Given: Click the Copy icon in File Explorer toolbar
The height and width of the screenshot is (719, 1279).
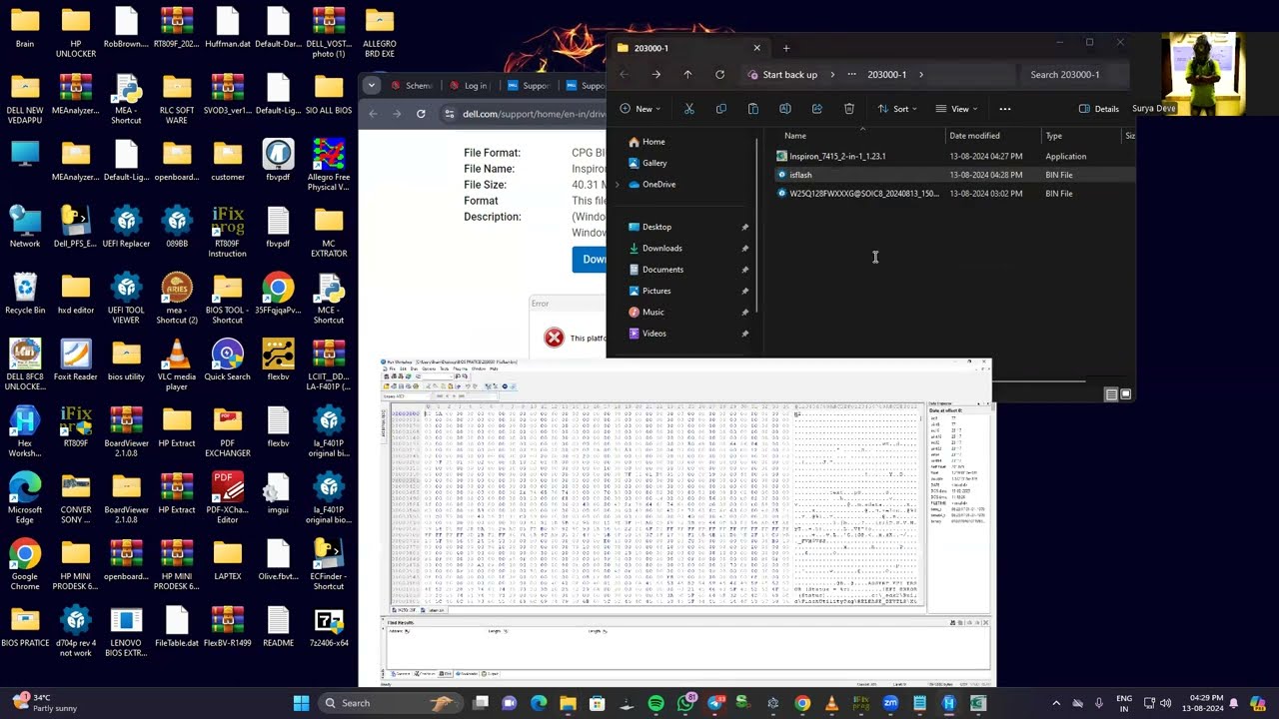Looking at the screenshot, I should pyautogui.click(x=720, y=109).
